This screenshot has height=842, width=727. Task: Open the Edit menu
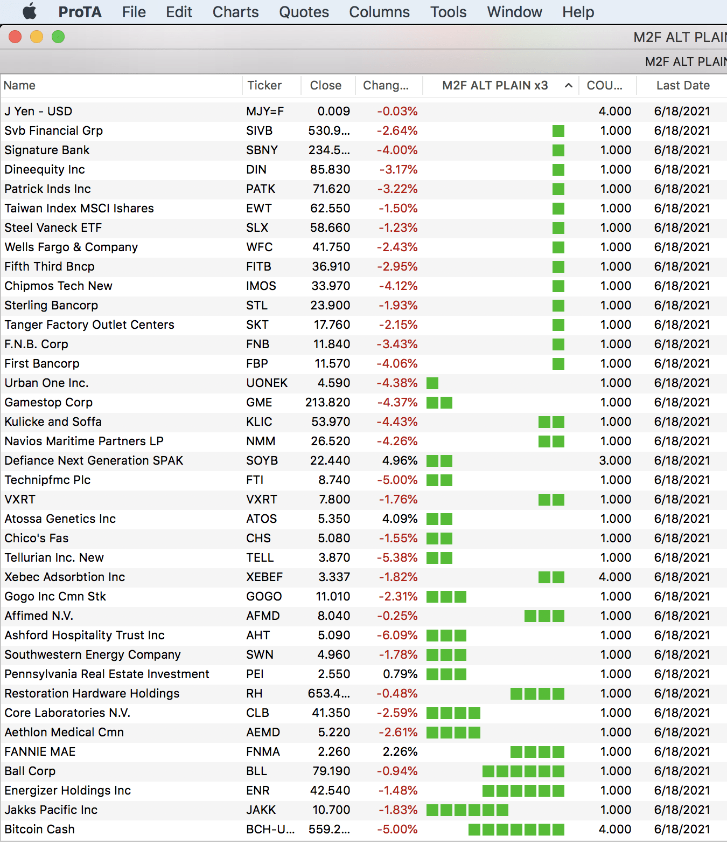point(179,12)
